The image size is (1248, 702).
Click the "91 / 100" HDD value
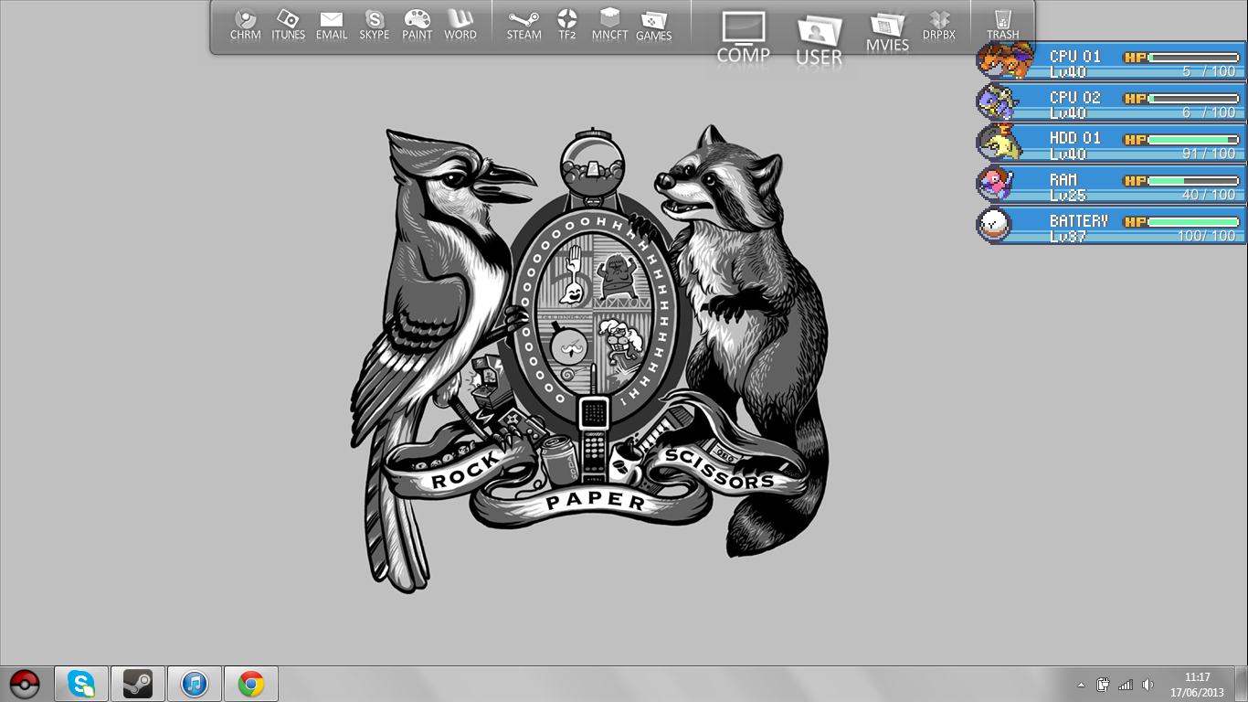[1209, 154]
